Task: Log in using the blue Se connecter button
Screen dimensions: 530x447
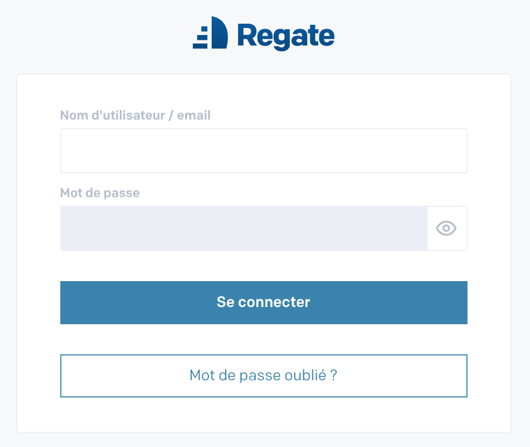Action: [263, 302]
